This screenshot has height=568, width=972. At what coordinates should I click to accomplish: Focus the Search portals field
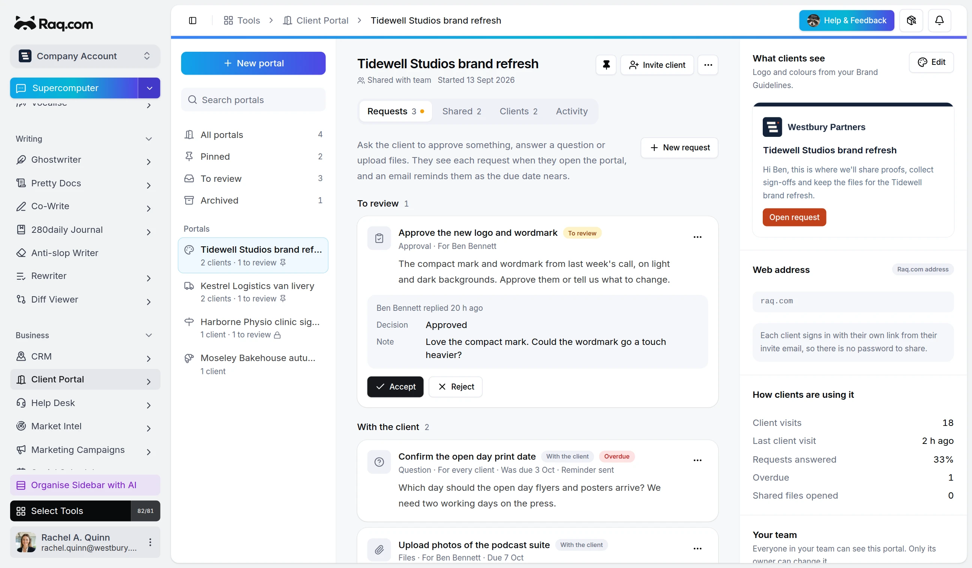click(x=253, y=100)
